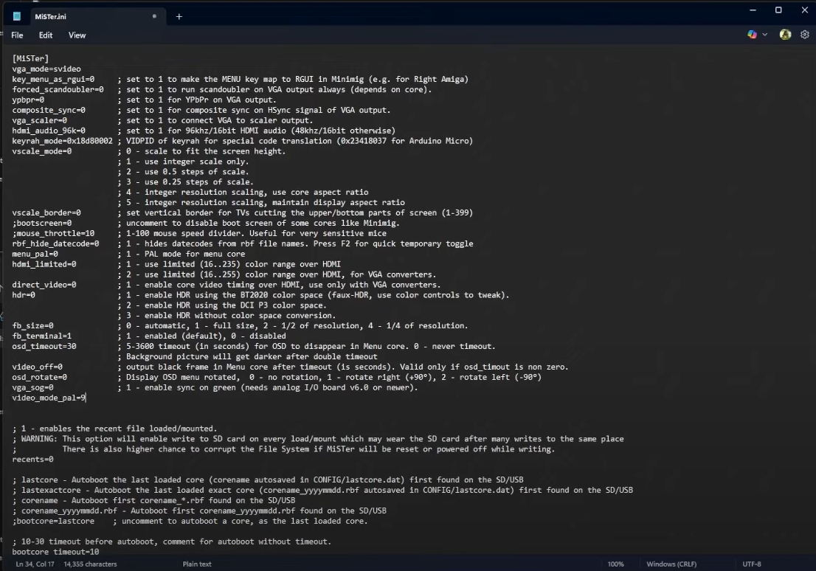The width and height of the screenshot is (816, 571).
Task: Click on the recents=0 line in editor
Action: [x=33, y=459]
